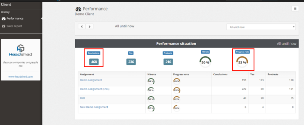
Task: Click the 468 conclusions value
Action: click(94, 62)
